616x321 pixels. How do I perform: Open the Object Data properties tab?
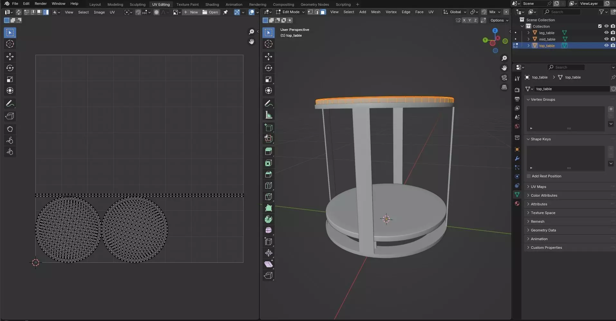pos(517,194)
